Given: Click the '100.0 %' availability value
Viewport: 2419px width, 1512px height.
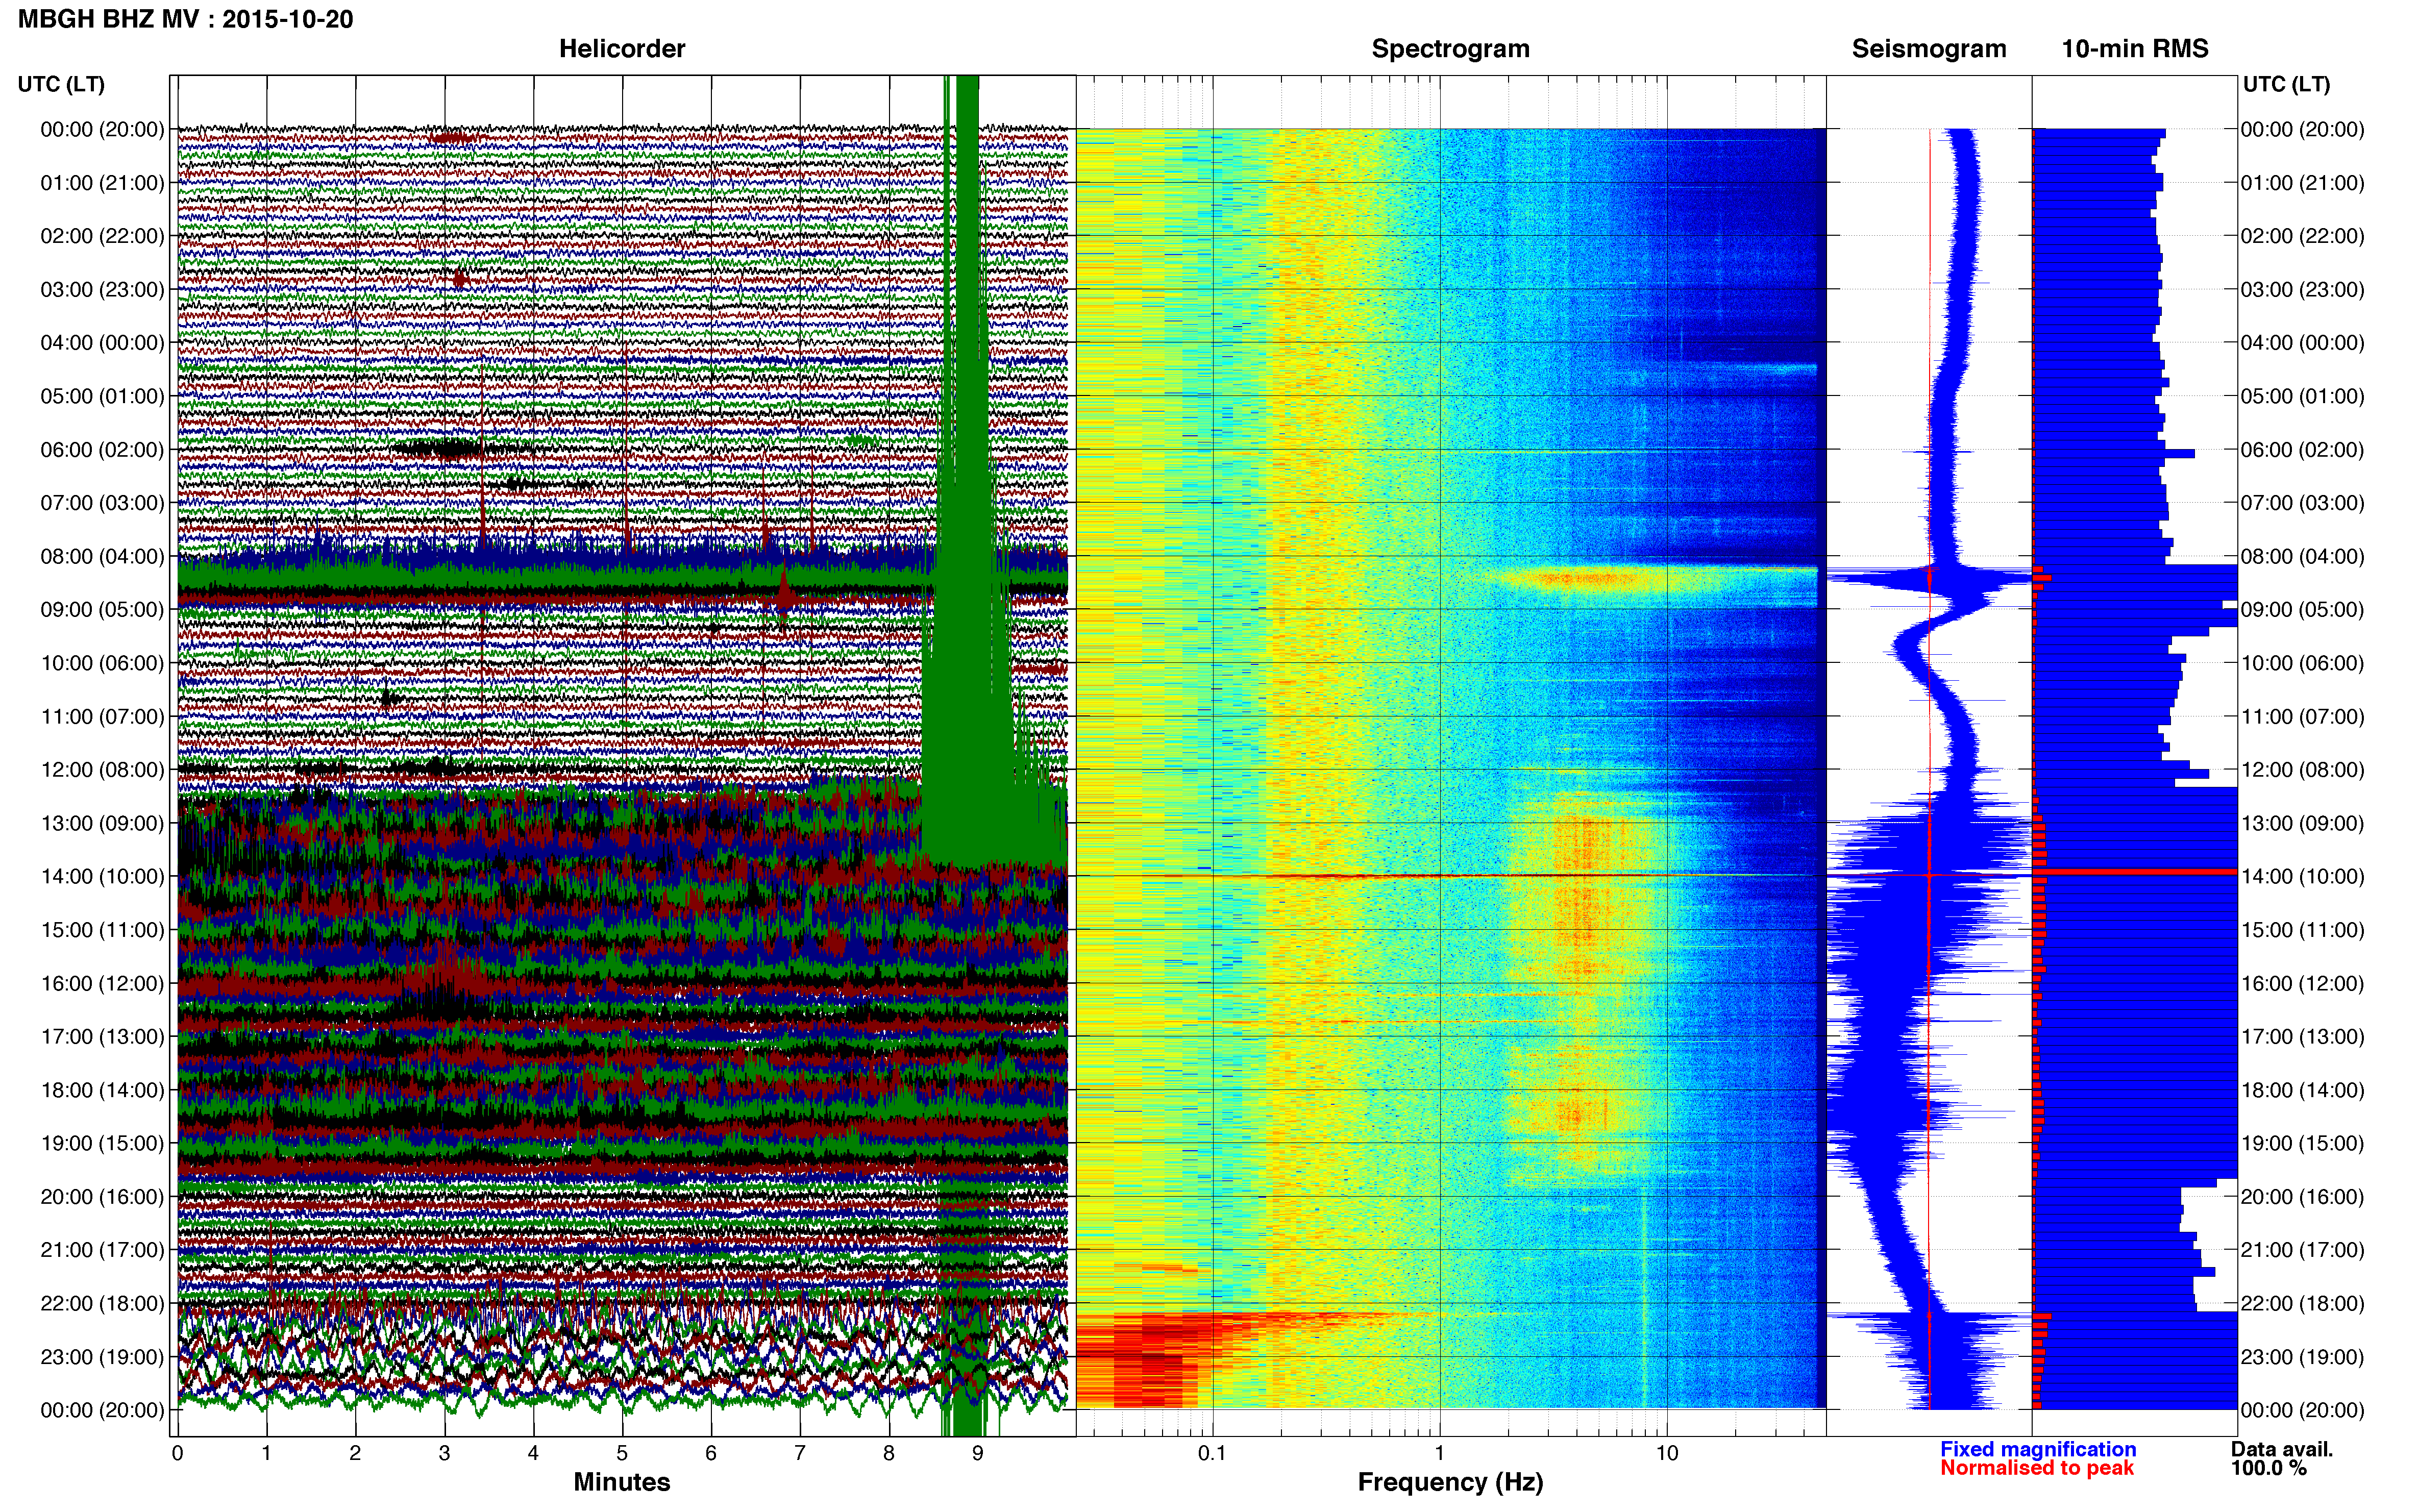Looking at the screenshot, I should pos(2268,1468).
